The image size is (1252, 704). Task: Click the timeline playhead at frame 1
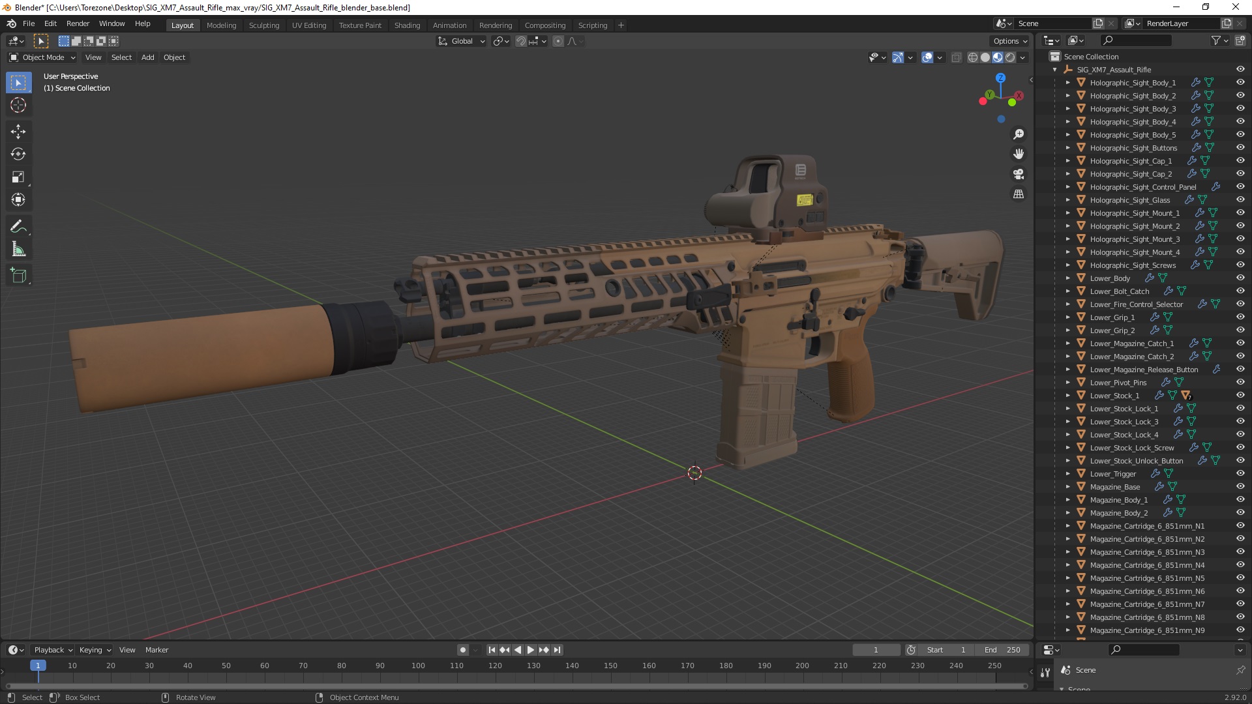pos(38,666)
